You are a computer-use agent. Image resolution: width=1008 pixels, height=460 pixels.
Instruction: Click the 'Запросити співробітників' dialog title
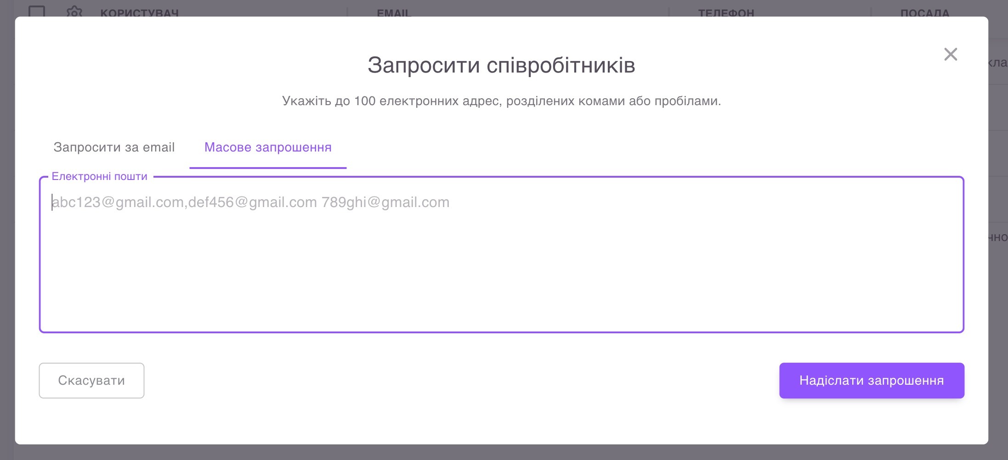501,65
